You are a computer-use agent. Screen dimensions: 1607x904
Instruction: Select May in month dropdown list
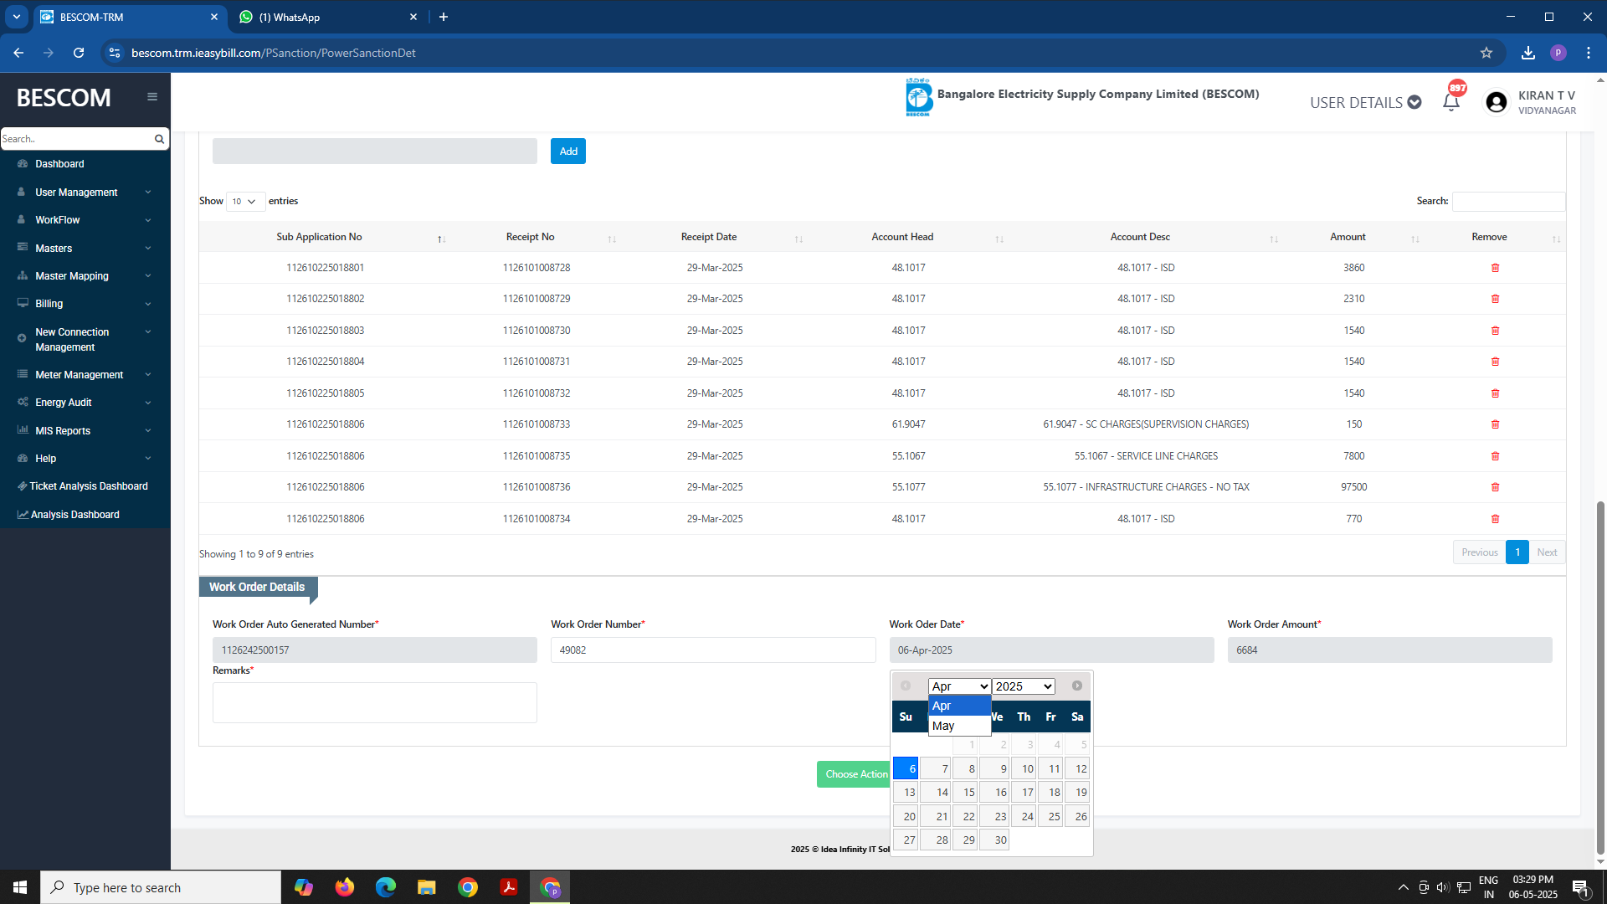coord(959,726)
